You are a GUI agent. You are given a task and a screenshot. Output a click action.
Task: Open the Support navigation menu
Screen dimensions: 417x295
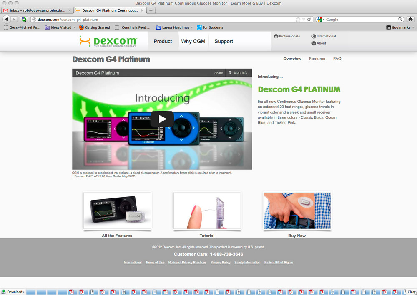(x=224, y=41)
